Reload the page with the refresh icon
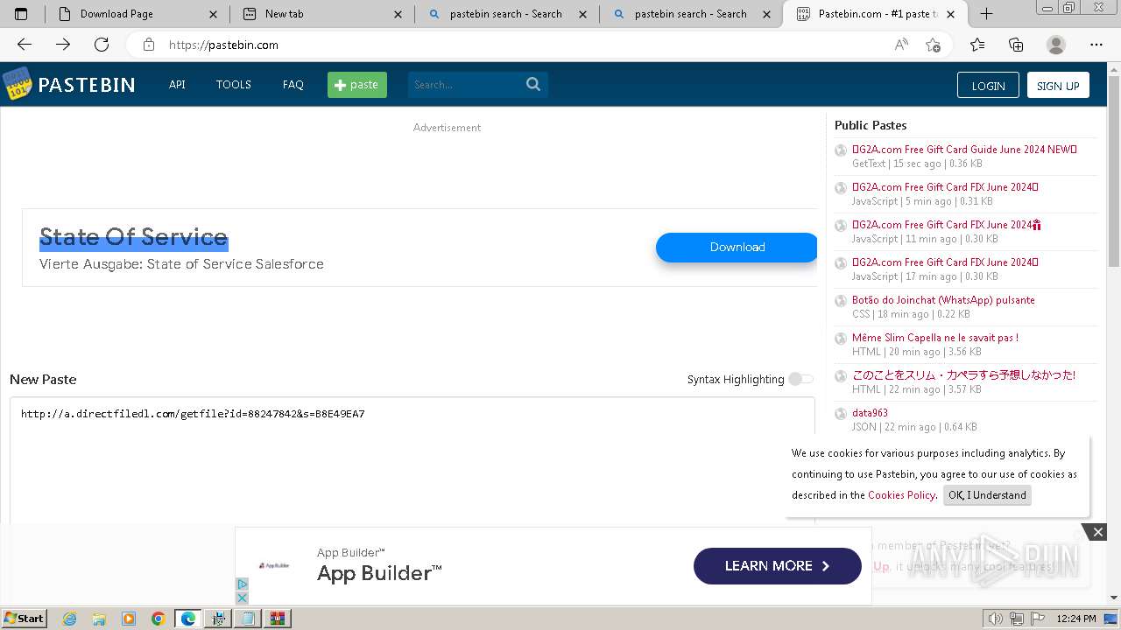 (102, 45)
